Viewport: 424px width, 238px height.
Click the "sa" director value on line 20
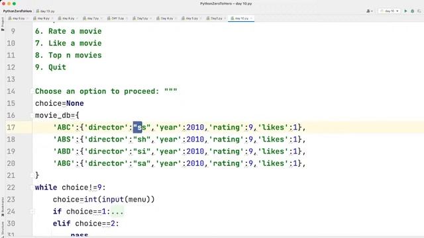pyautogui.click(x=142, y=163)
